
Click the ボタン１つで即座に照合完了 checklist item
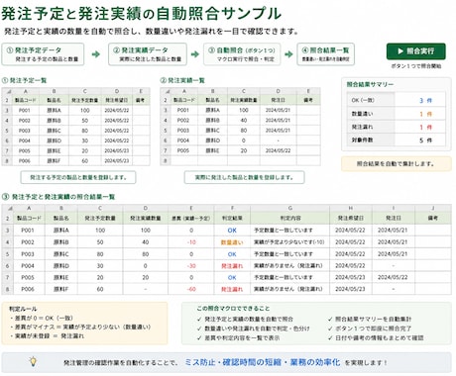(x=370, y=329)
